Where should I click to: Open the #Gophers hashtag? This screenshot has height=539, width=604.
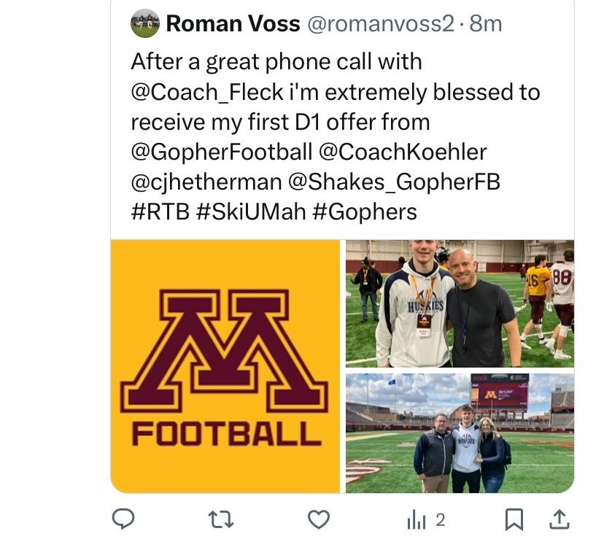click(x=365, y=212)
